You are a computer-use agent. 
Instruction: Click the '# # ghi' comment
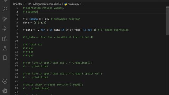pyautogui.click(x=28, y=55)
